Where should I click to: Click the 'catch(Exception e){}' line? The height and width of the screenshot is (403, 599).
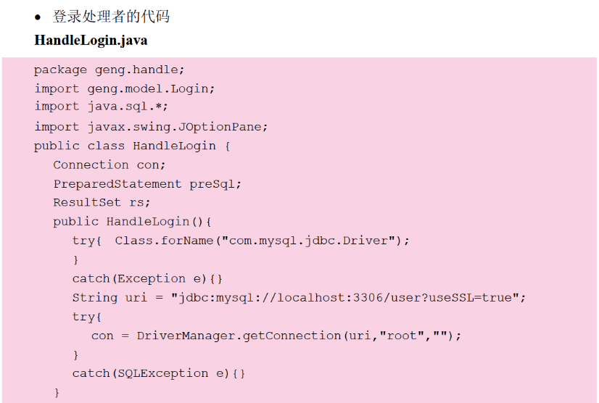click(148, 278)
